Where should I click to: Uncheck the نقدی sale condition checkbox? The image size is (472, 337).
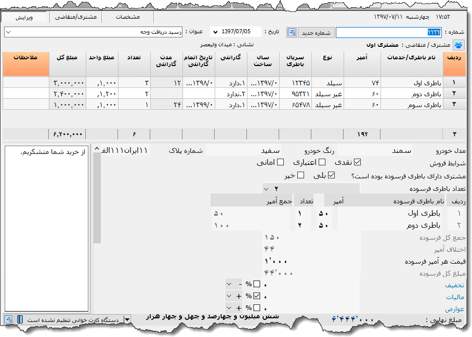(357, 162)
